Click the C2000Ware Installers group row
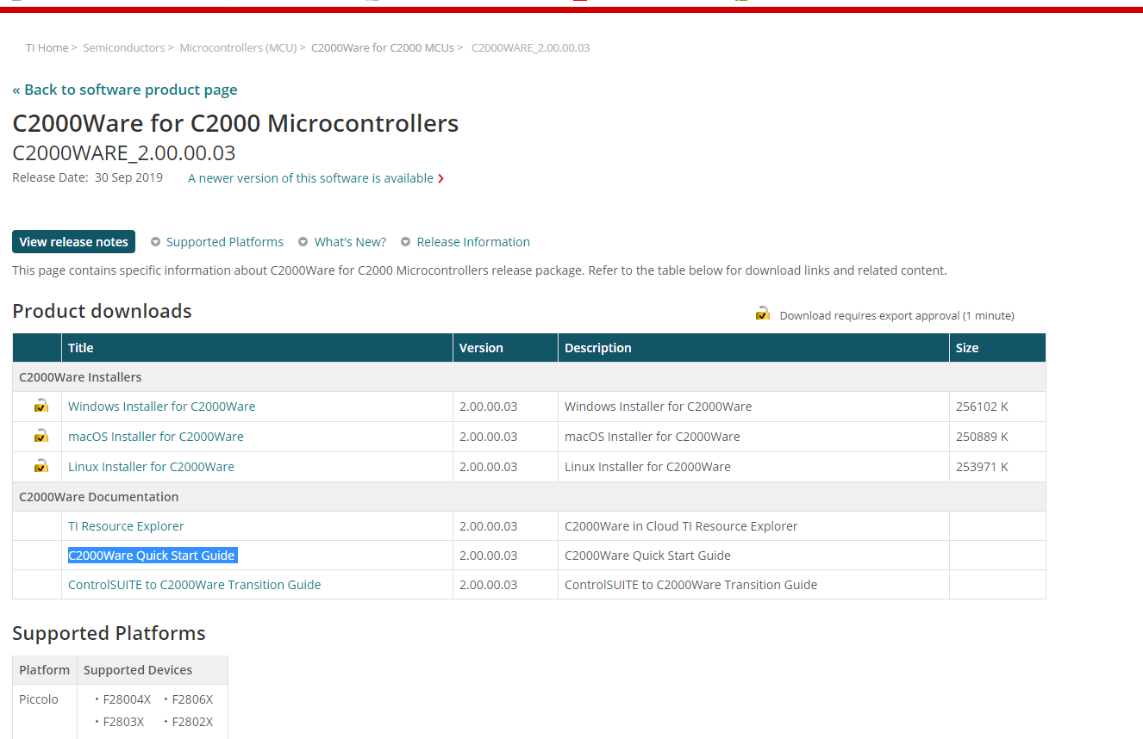This screenshot has width=1143, height=739. pos(529,377)
